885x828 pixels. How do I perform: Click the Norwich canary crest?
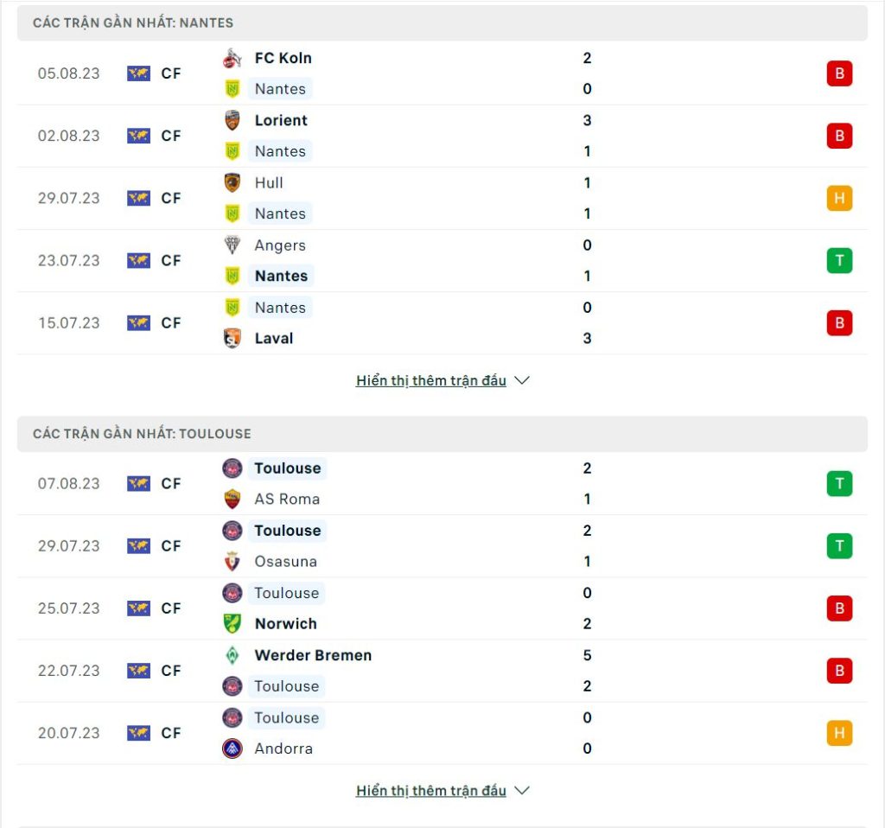(232, 624)
